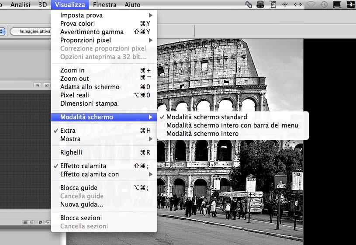This screenshot has height=245, width=356.
Task: Switch left panel to grid thumbnail view
Action: (x=25, y=222)
